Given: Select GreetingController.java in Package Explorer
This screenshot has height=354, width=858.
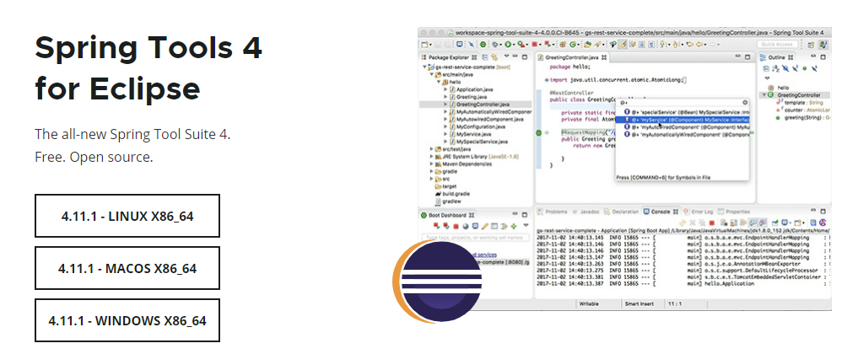Looking at the screenshot, I should click(x=479, y=105).
